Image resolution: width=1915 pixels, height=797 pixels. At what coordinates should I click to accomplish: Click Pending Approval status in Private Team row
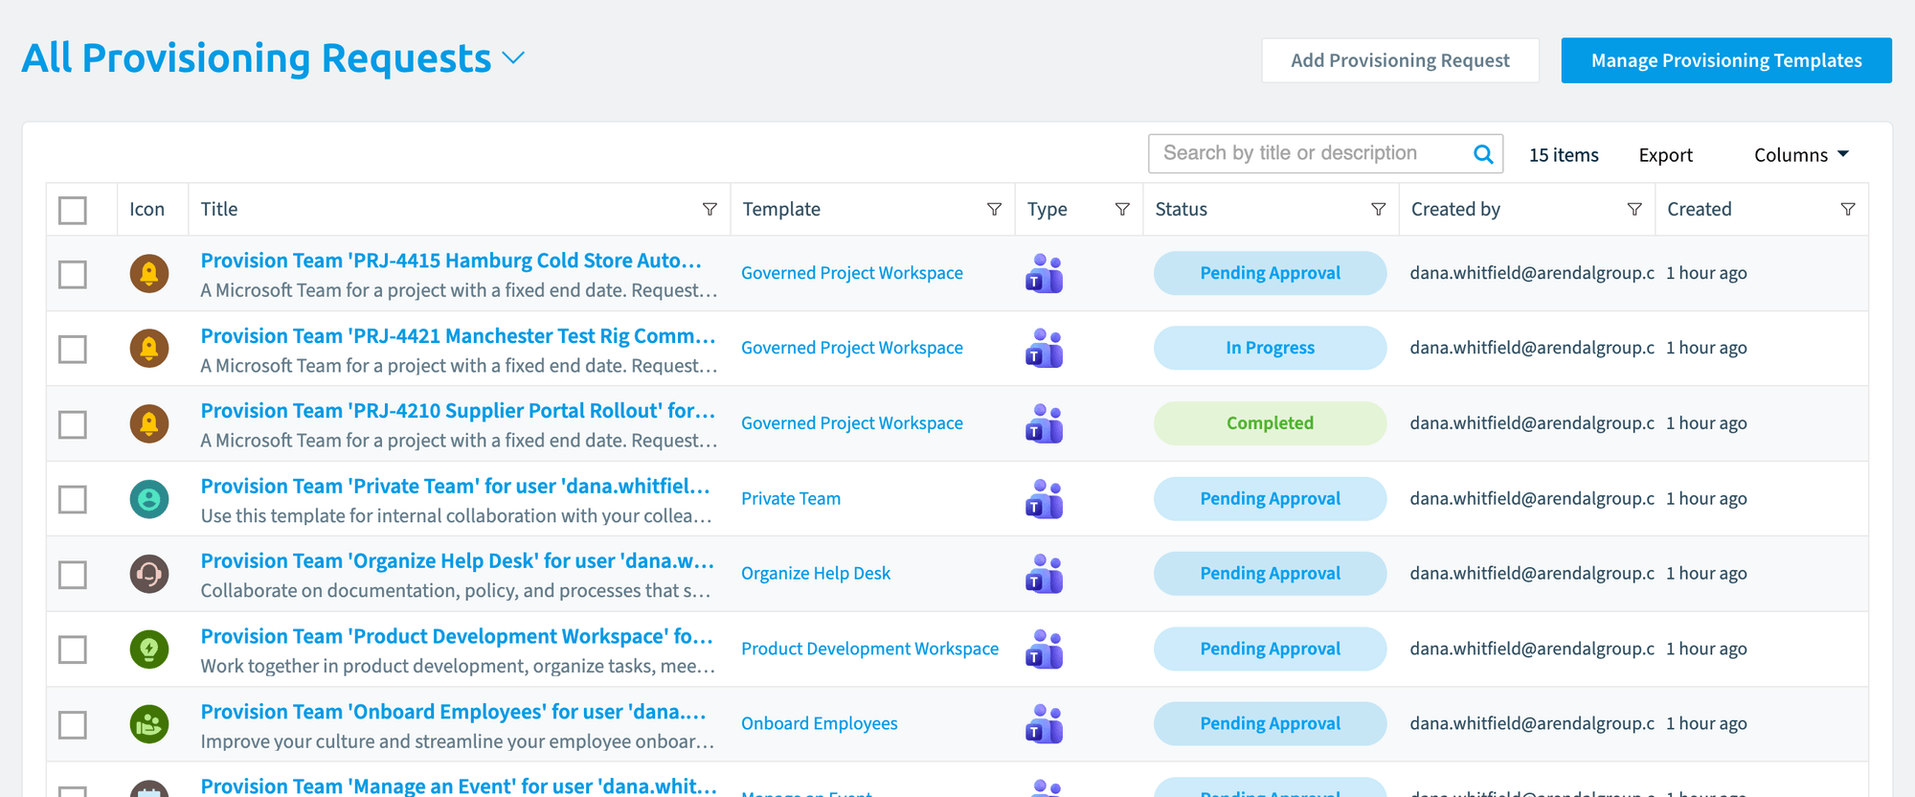1270,498
